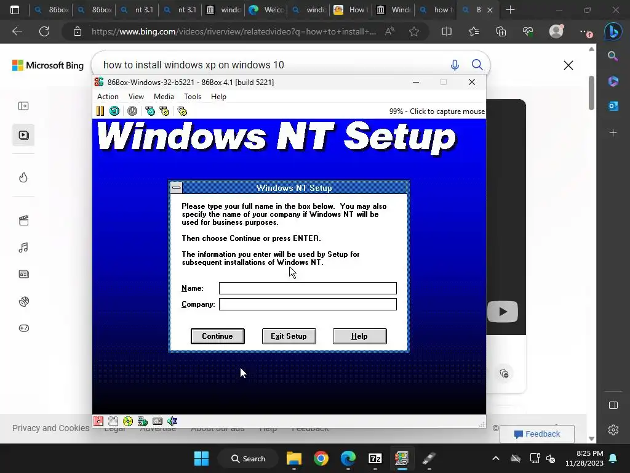Click Edge split screen icon in toolbar
Screen dimensions: 630x473
tap(447, 31)
